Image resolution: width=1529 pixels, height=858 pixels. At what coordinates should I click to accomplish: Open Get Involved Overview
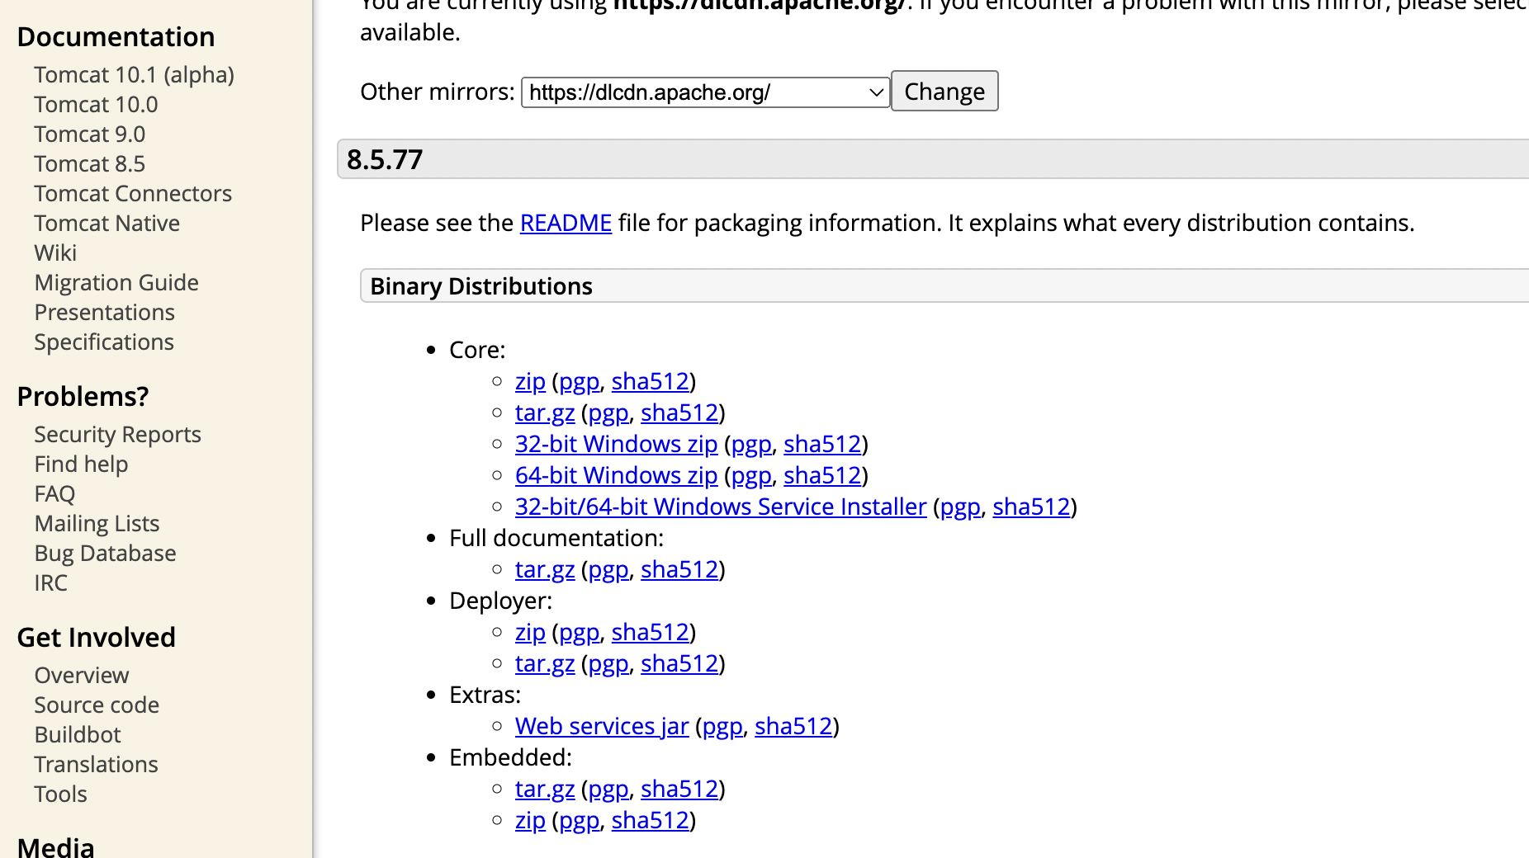tap(82, 676)
